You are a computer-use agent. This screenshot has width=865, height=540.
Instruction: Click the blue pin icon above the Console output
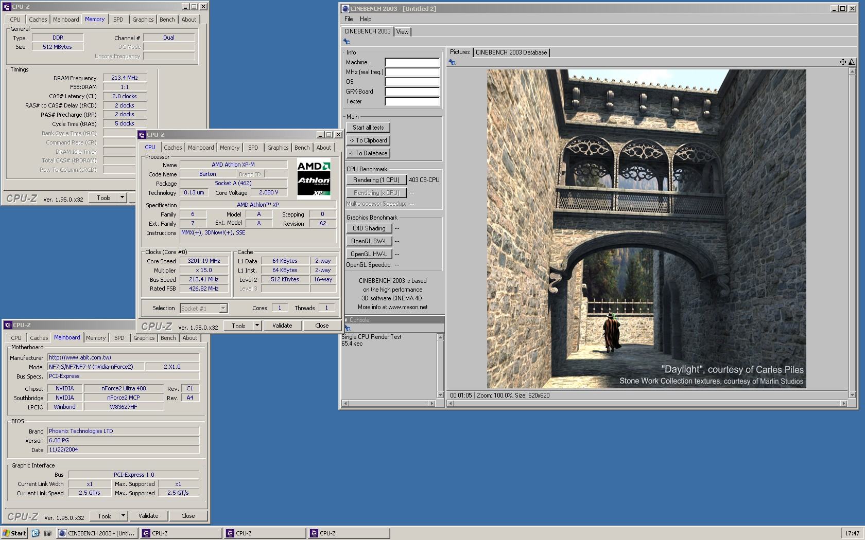pos(347,328)
